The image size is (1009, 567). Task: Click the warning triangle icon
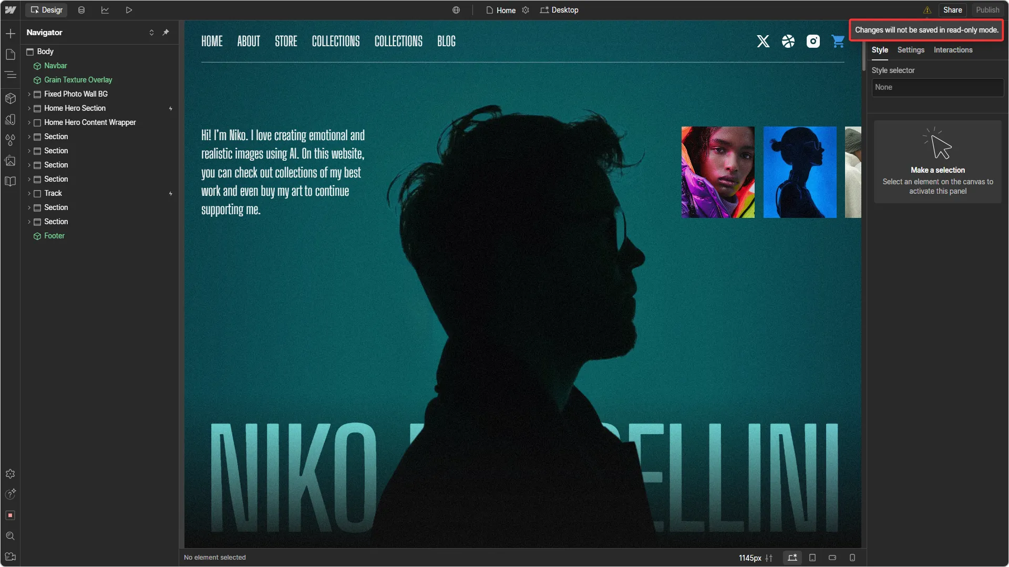tap(927, 10)
